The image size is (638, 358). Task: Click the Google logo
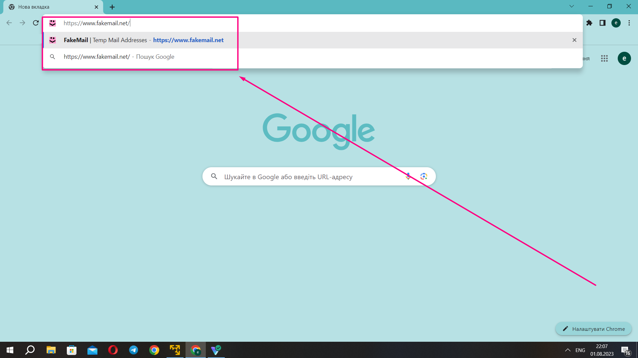[319, 131]
